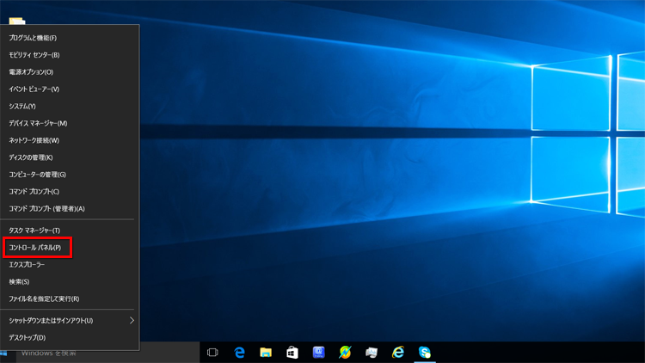Open Skype from the taskbar
Screen dimensions: 645x363
pos(424,353)
